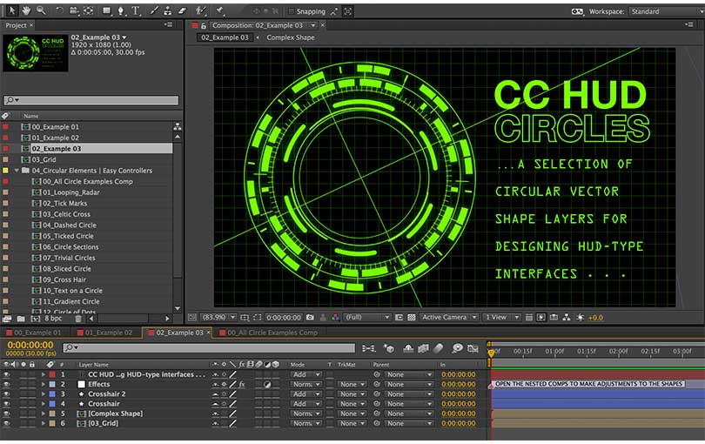Click the 8 bpc color depth button
Image resolution: width=705 pixels, height=444 pixels.
[x=53, y=319]
